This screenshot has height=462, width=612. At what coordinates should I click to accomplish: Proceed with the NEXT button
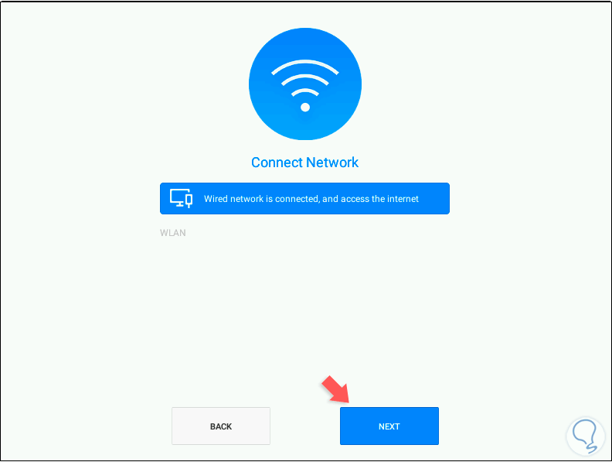(x=389, y=426)
